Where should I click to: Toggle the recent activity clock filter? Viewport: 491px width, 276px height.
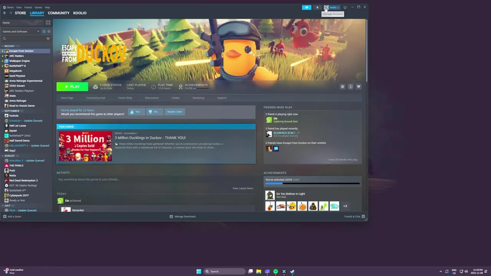44,31
